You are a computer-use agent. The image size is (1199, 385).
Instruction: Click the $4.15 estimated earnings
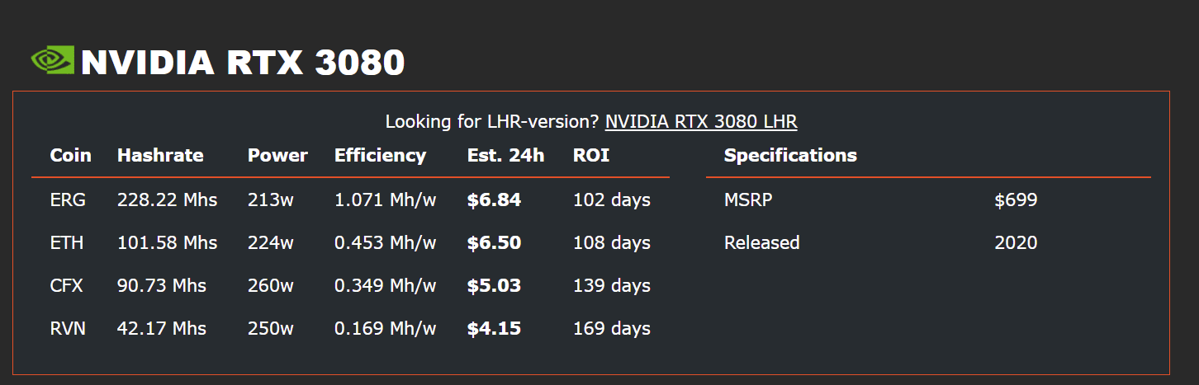tap(494, 328)
